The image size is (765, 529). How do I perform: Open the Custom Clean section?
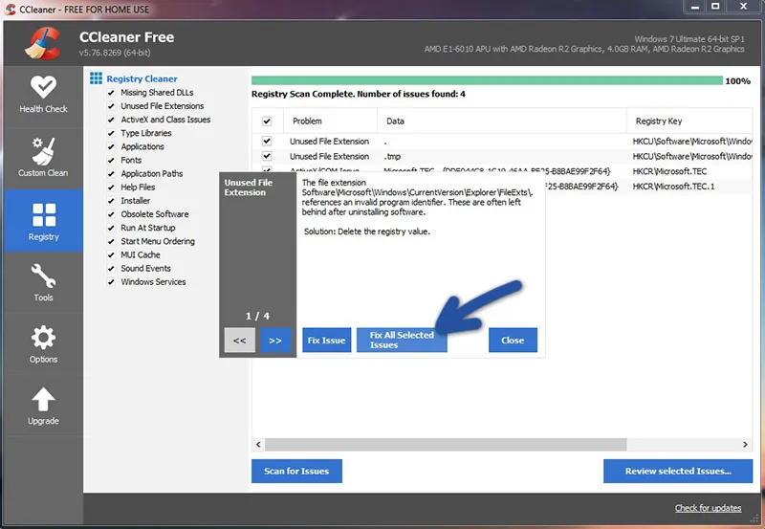click(43, 157)
